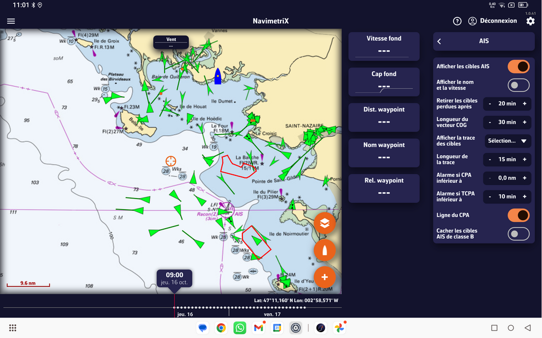Enable Cacher les cibles AIS classe B
Screen dimensions: 542x338
click(x=518, y=233)
